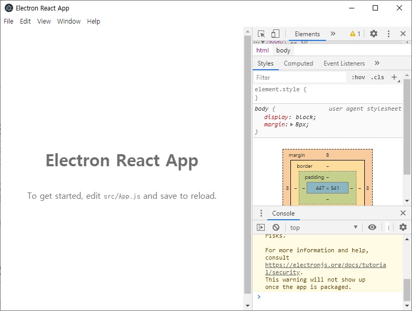The height and width of the screenshot is (311, 412).
Task: Click the warning count indicator icon
Action: click(x=355, y=34)
